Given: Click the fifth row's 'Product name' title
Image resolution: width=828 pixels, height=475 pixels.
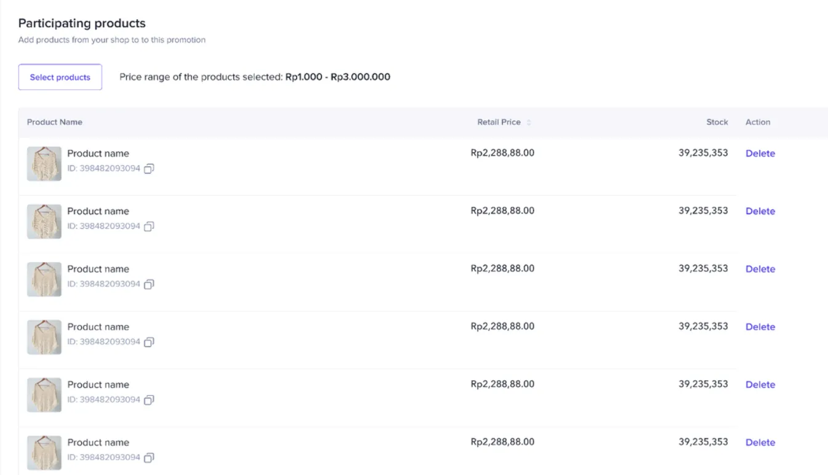Looking at the screenshot, I should (98, 385).
